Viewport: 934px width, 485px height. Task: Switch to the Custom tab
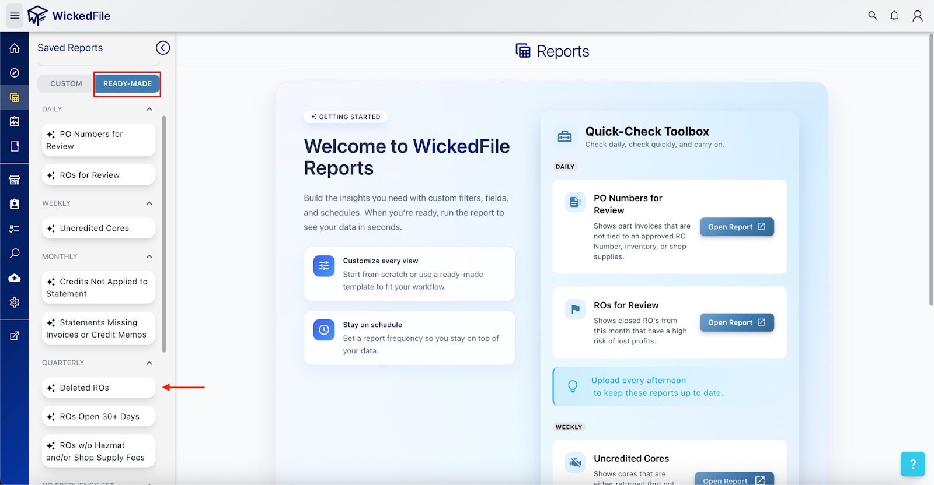point(66,84)
